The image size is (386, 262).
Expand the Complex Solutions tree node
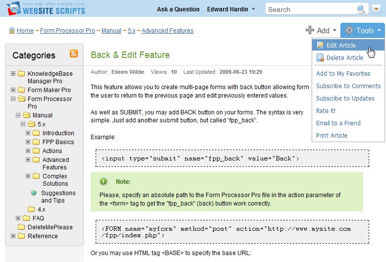(28, 176)
